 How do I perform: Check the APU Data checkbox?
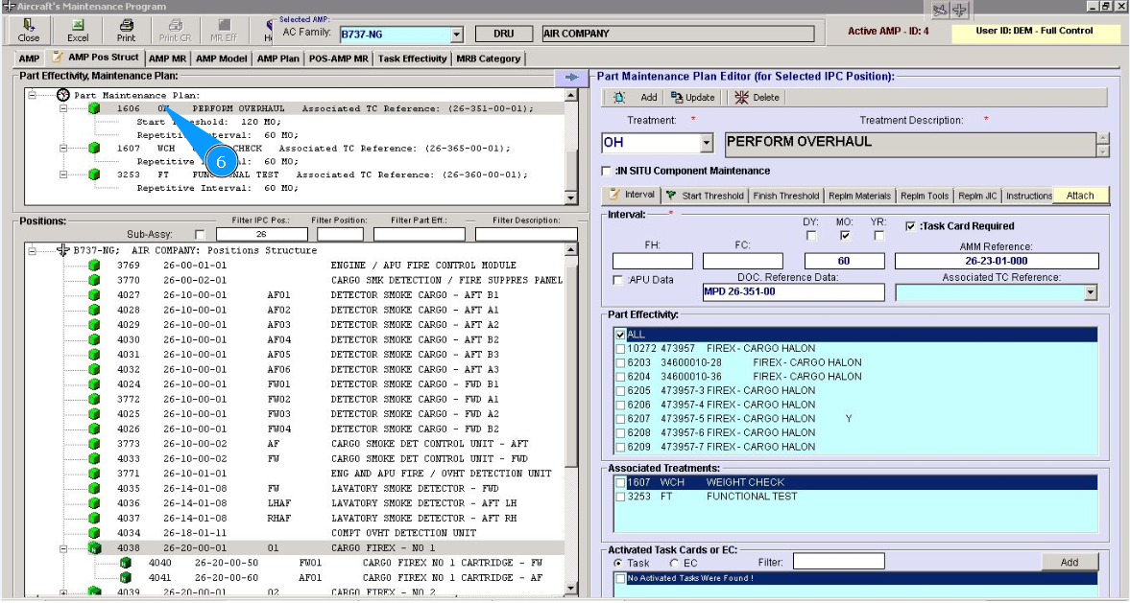(618, 280)
